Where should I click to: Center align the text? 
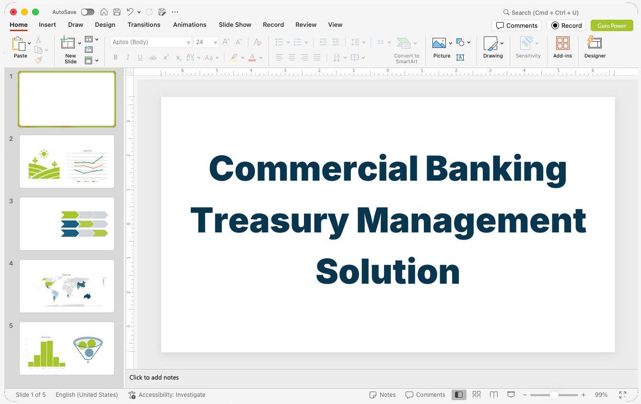click(x=292, y=58)
